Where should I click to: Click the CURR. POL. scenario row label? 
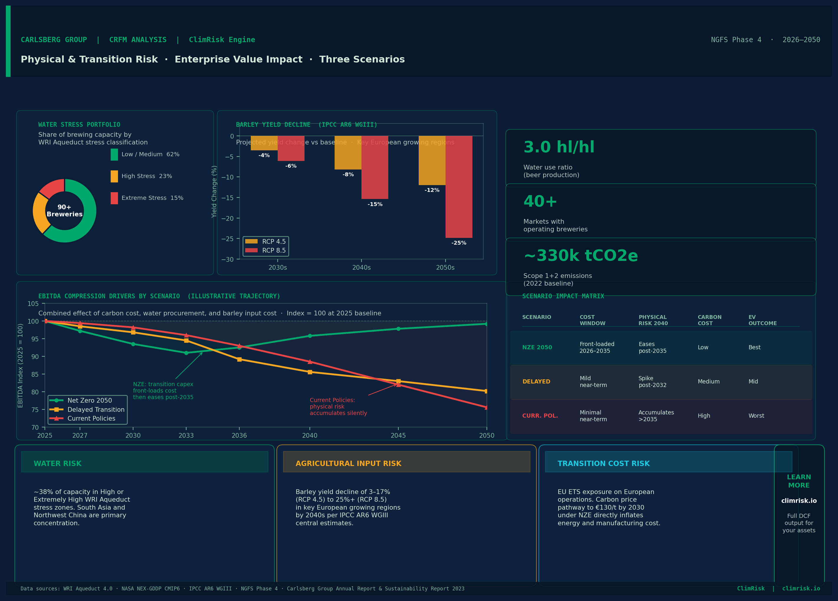coord(540,416)
